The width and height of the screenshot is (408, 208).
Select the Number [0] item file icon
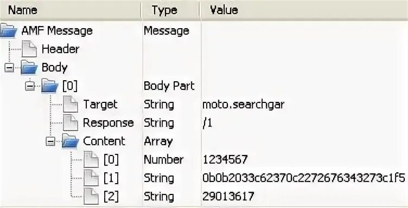point(91,159)
